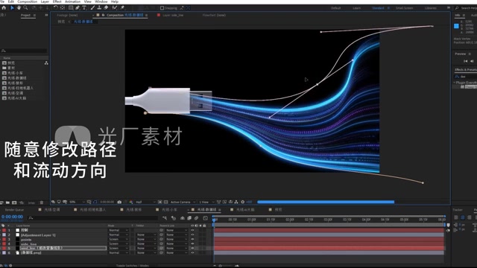Viewport: 477px width, 268px height.
Task: Switch to the Learn workspace
Action: (x=356, y=8)
